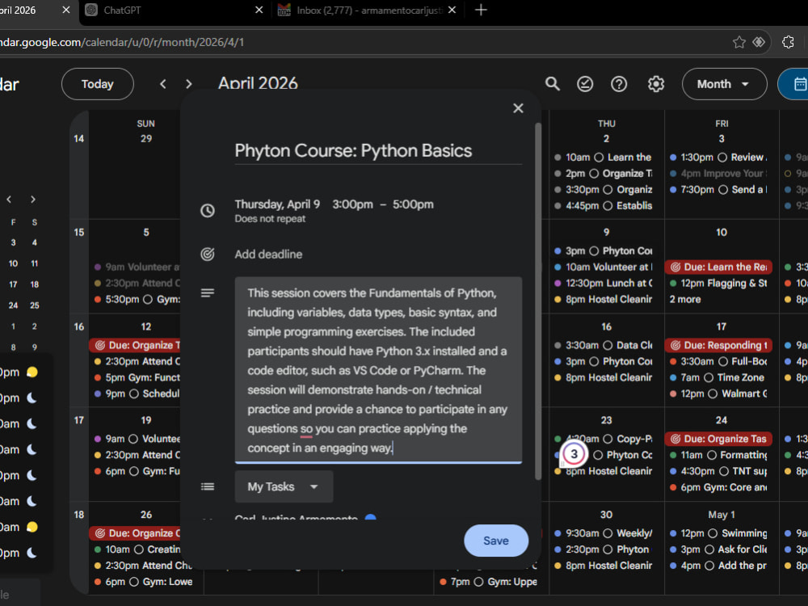Open the Tasks view checkmark icon
This screenshot has width=808, height=606.
(x=585, y=84)
